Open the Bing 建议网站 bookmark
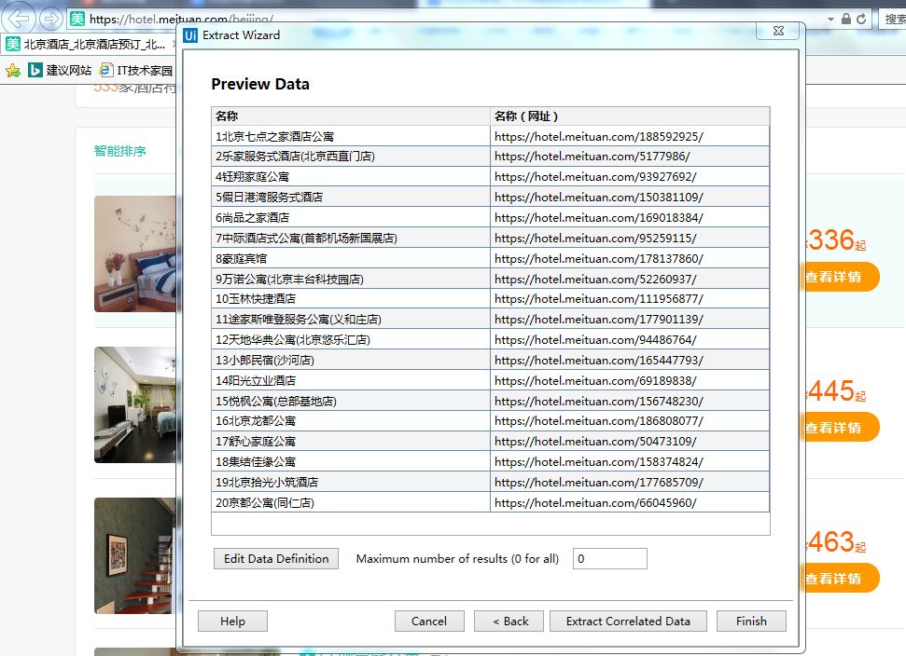This screenshot has height=656, width=906. click(60, 71)
